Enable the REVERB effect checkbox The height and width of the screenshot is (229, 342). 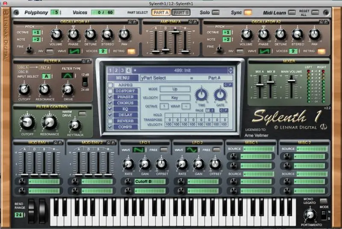point(110,121)
